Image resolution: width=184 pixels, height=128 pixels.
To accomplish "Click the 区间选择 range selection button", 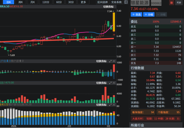I will click(x=102, y=2).
